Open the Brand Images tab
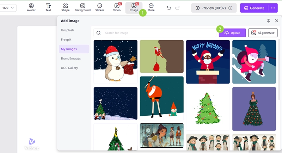Screen dimensions: 282x153 click(71, 59)
